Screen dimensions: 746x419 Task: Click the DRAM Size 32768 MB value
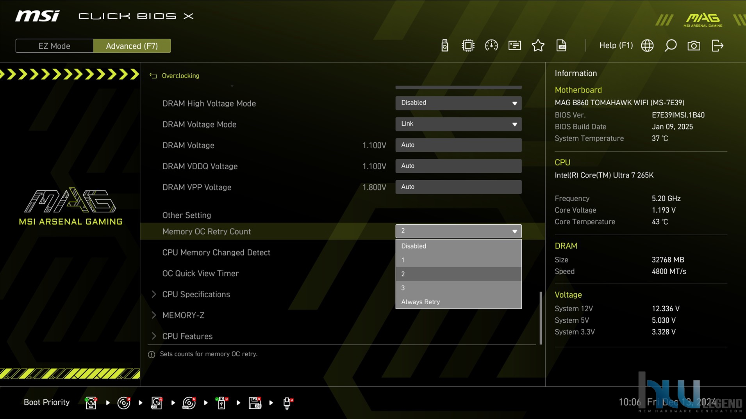coord(668,260)
